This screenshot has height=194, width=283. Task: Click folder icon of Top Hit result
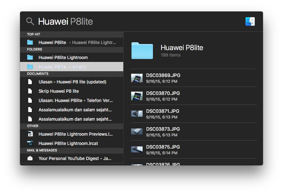click(30, 43)
